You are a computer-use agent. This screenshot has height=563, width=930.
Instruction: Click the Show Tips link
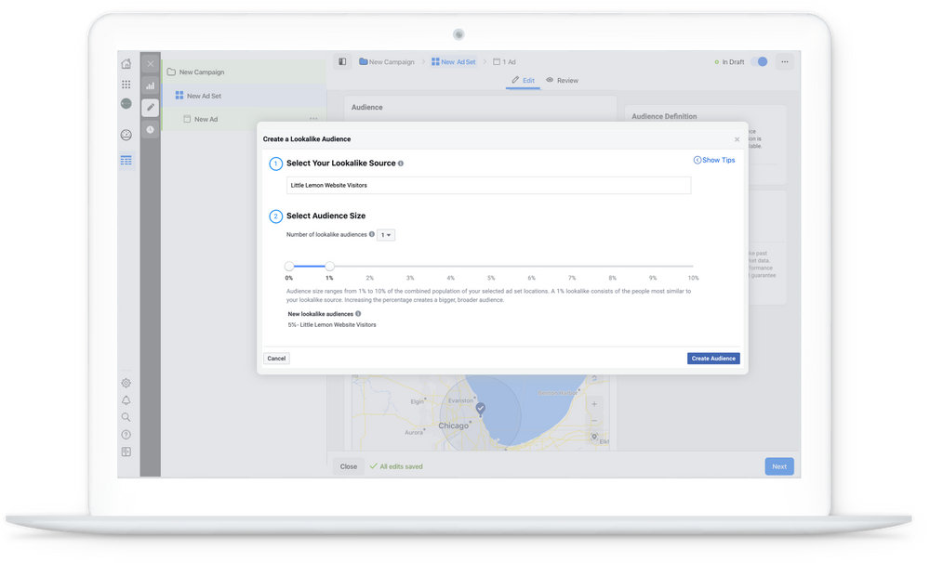[x=714, y=160]
